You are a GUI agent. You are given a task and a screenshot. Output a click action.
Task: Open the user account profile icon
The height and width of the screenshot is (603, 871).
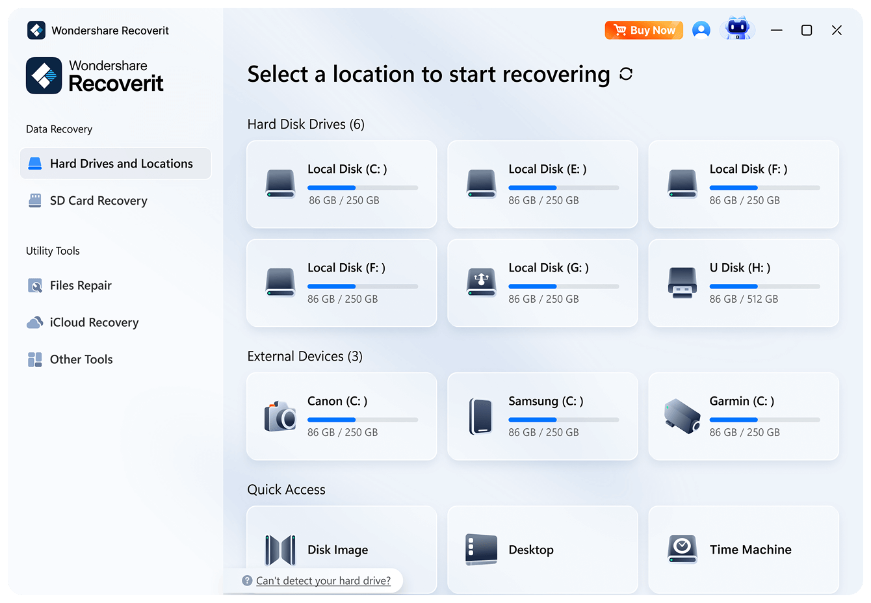[701, 30]
